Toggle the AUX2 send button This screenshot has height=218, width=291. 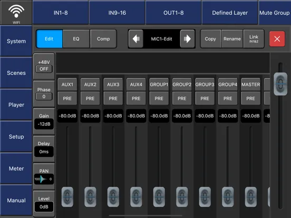[90, 85]
